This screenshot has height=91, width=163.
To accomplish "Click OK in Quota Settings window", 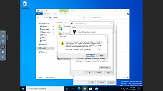I will pyautogui.click(x=89, y=73).
